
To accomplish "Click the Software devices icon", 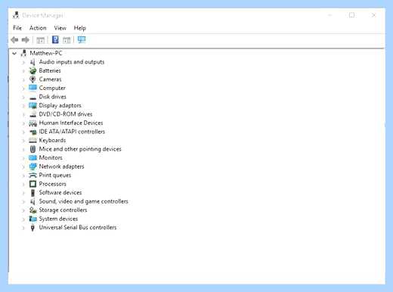I will pyautogui.click(x=32, y=193).
